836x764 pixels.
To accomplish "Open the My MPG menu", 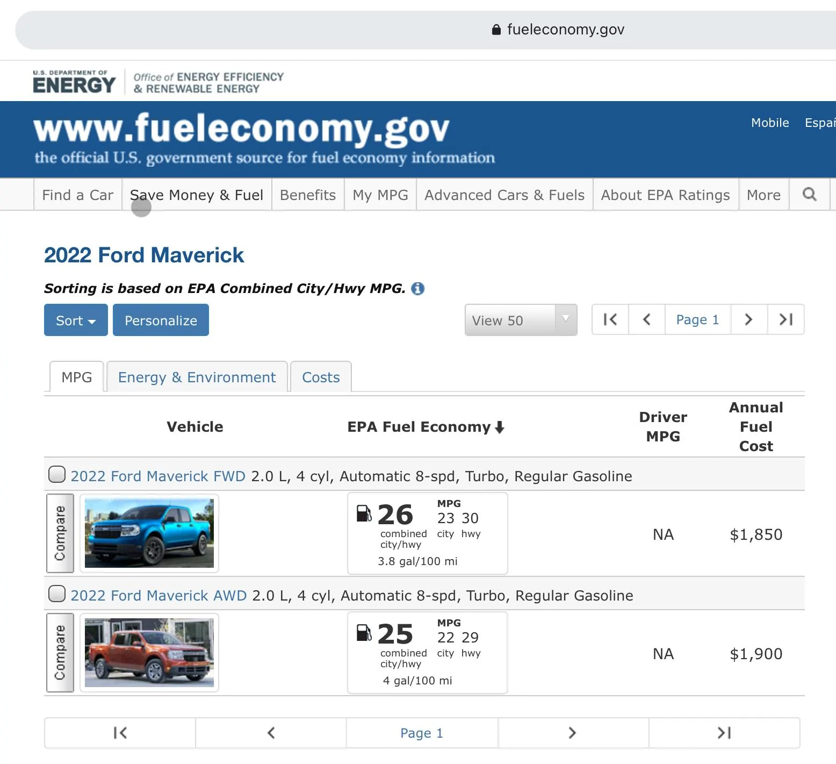I will [x=380, y=195].
